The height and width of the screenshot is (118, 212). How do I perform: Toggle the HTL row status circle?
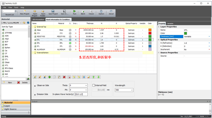click(70, 40)
